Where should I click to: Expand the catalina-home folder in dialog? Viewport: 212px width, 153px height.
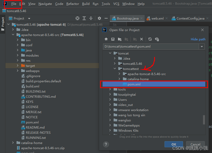(119, 79)
